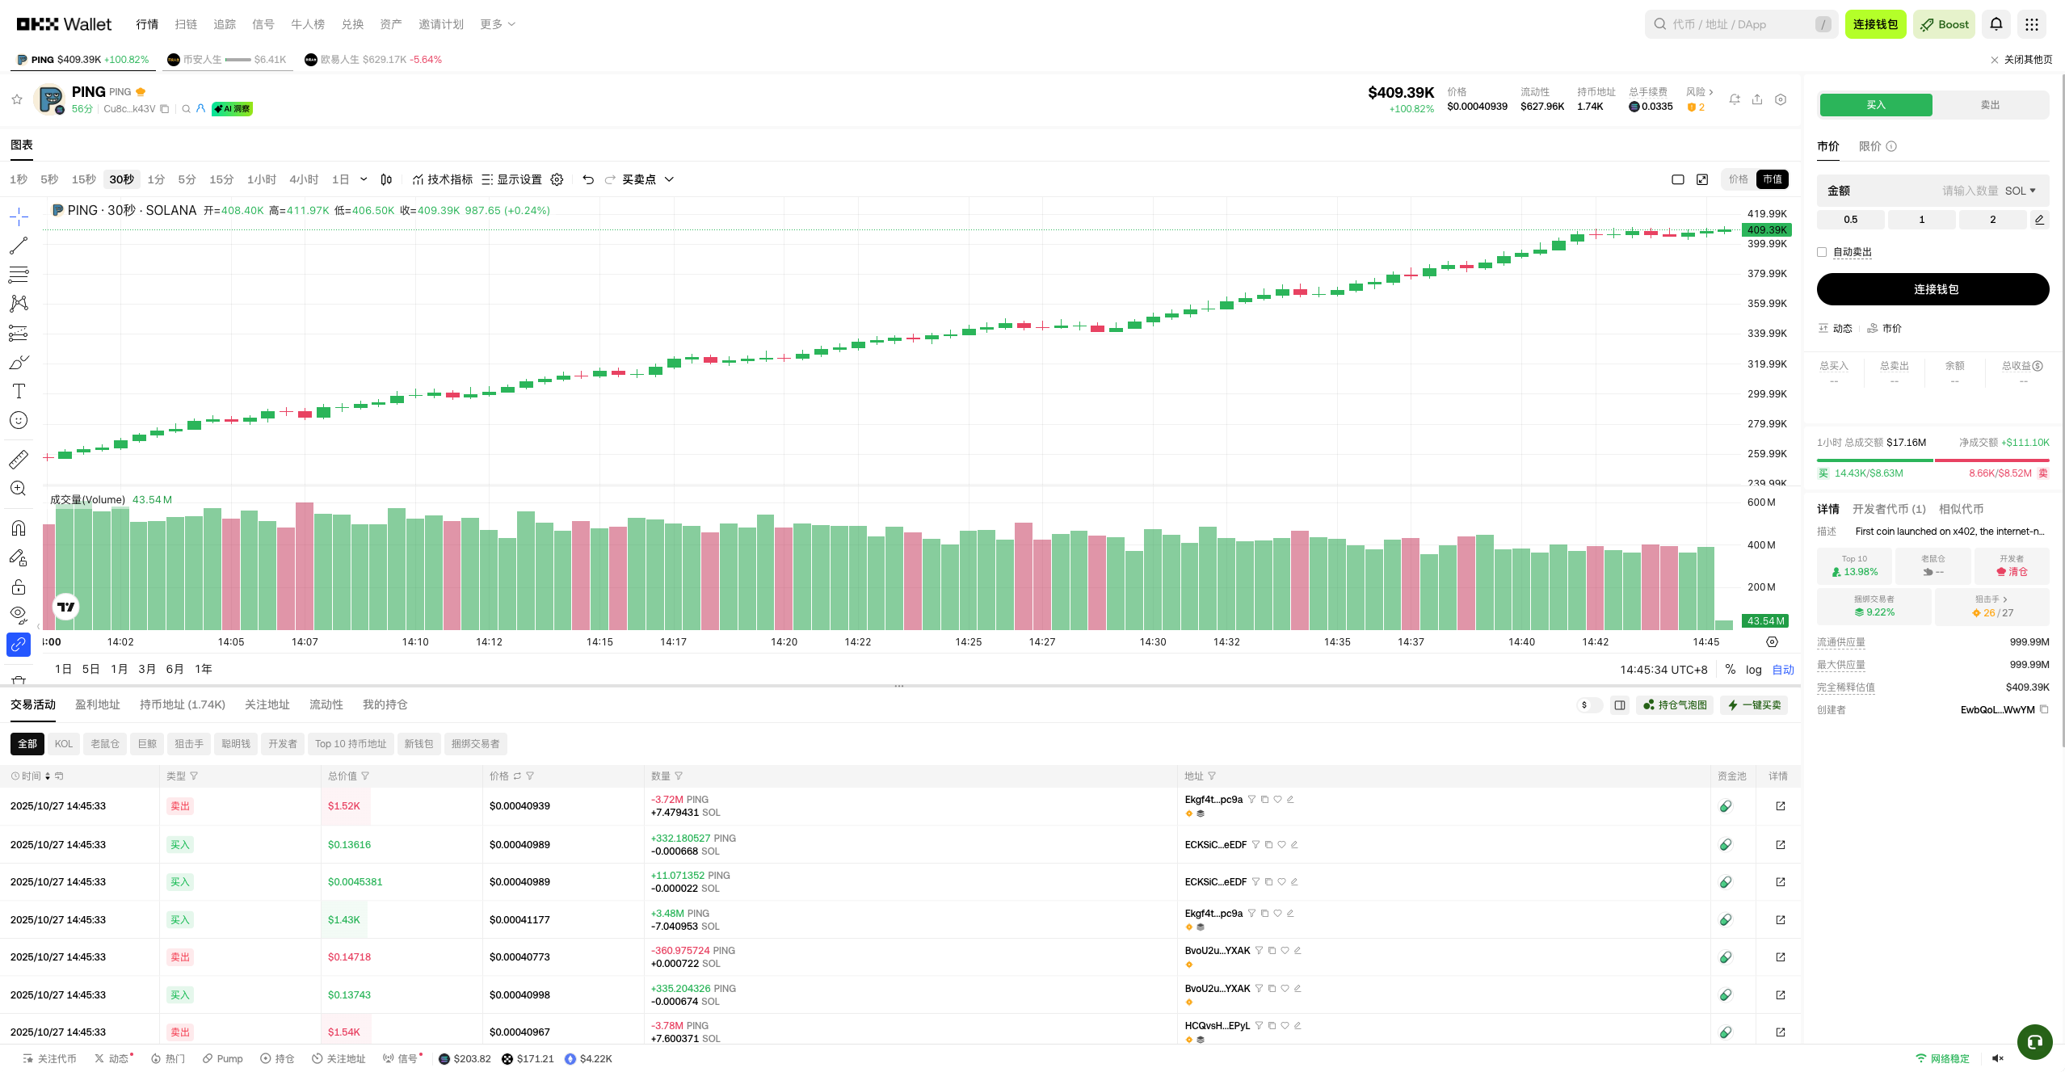The height and width of the screenshot is (1072, 2065).
Task: Open the emoji sticker tool
Action: point(19,420)
